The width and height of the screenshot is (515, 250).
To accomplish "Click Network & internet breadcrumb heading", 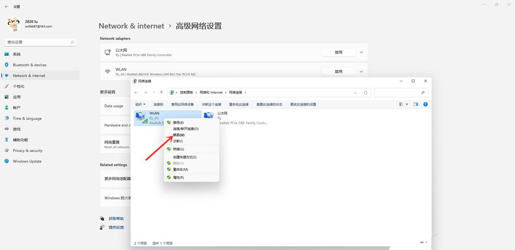I will click(x=131, y=26).
